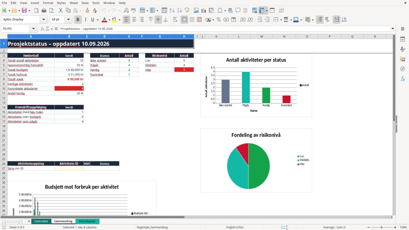Expand the Name Box dropdown
Viewport: 409px width, 230px height.
(33, 29)
